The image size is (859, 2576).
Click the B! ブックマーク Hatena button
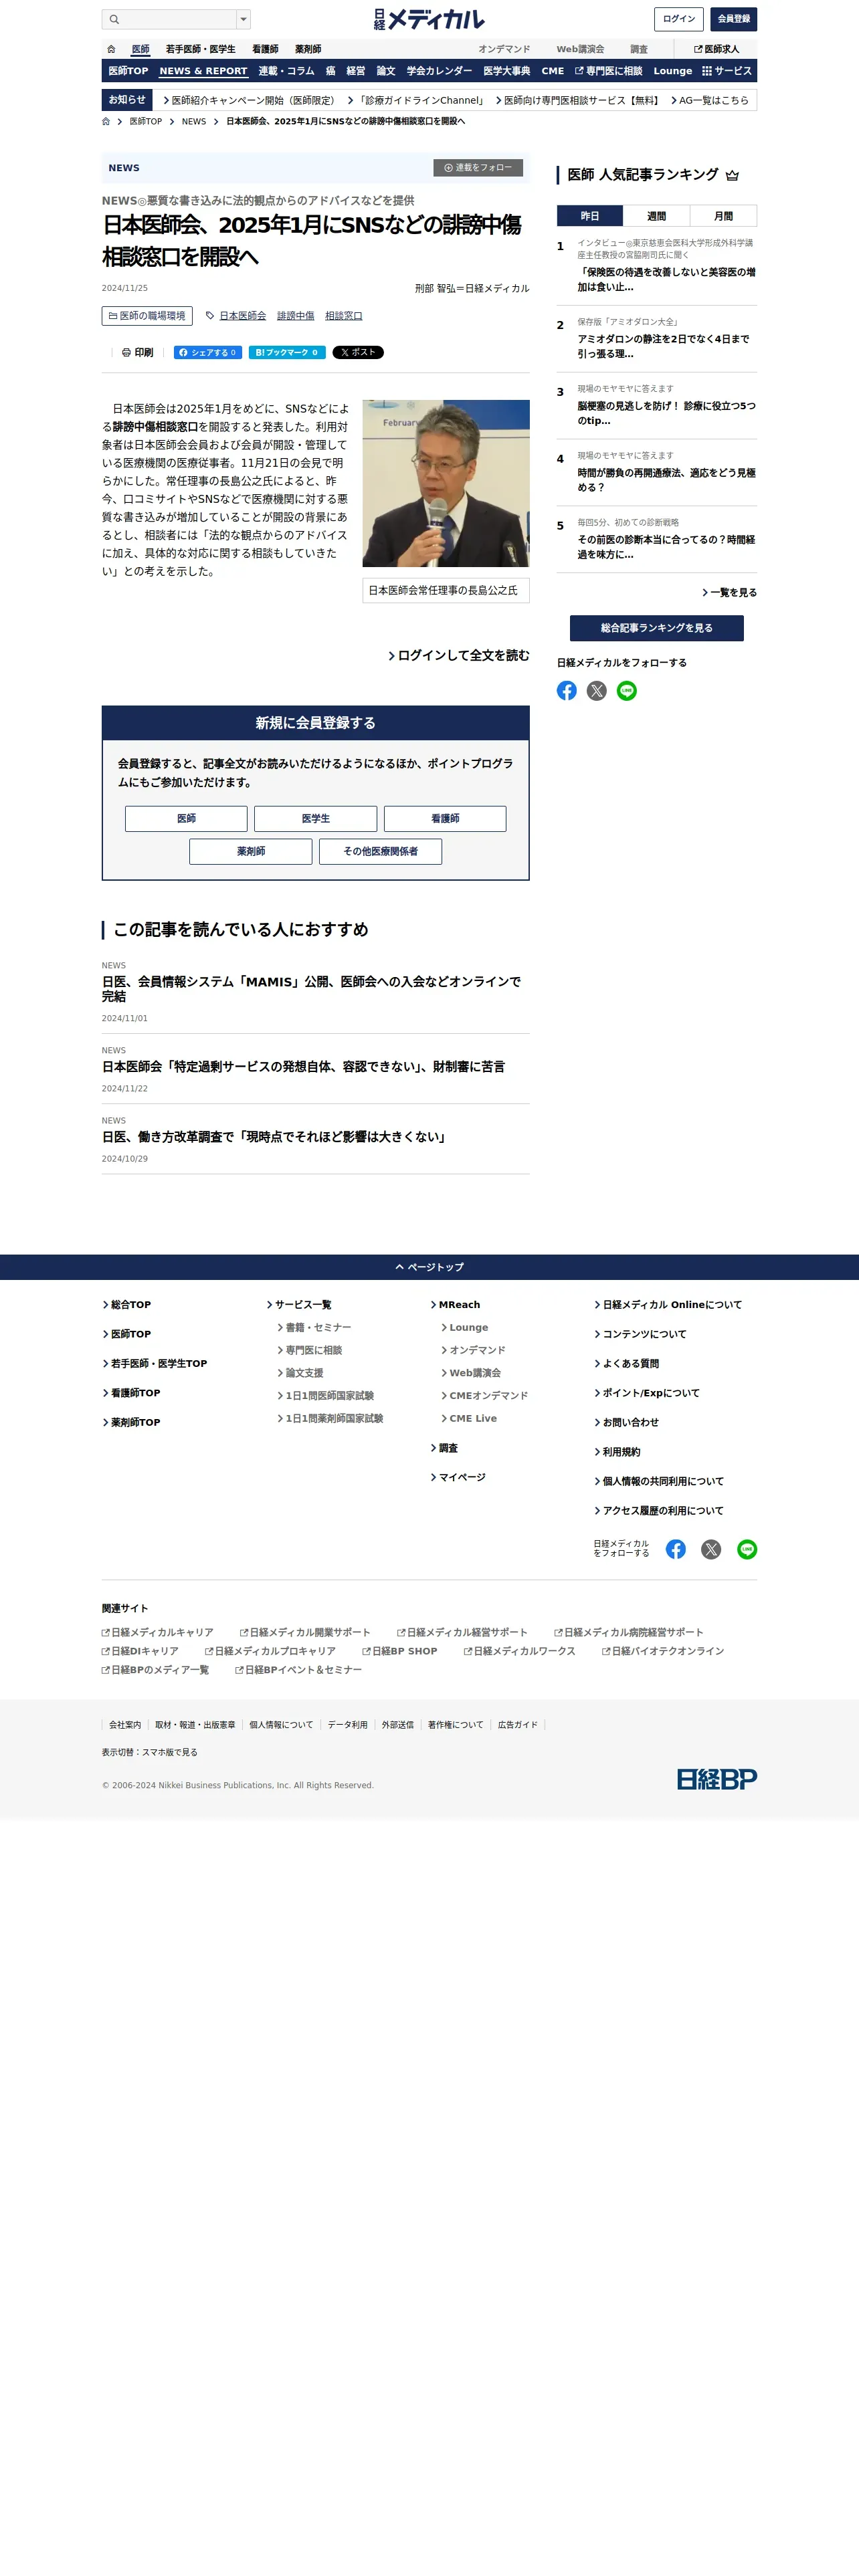coord(287,352)
